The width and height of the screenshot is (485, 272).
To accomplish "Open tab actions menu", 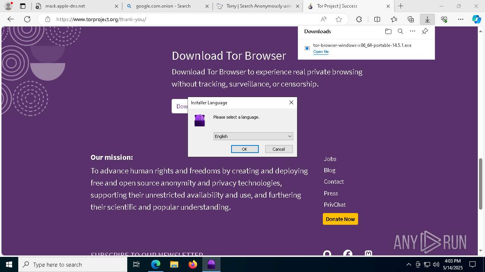I will [x=23, y=6].
